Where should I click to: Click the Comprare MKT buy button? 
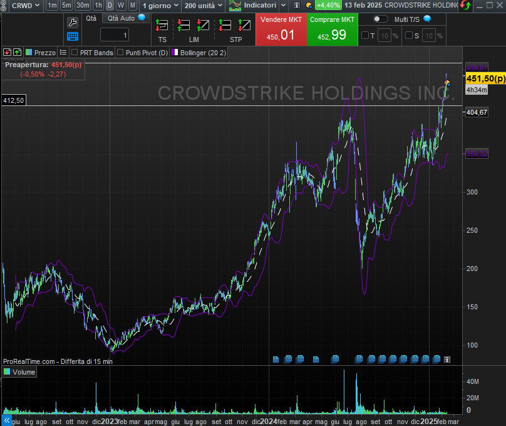click(332, 29)
